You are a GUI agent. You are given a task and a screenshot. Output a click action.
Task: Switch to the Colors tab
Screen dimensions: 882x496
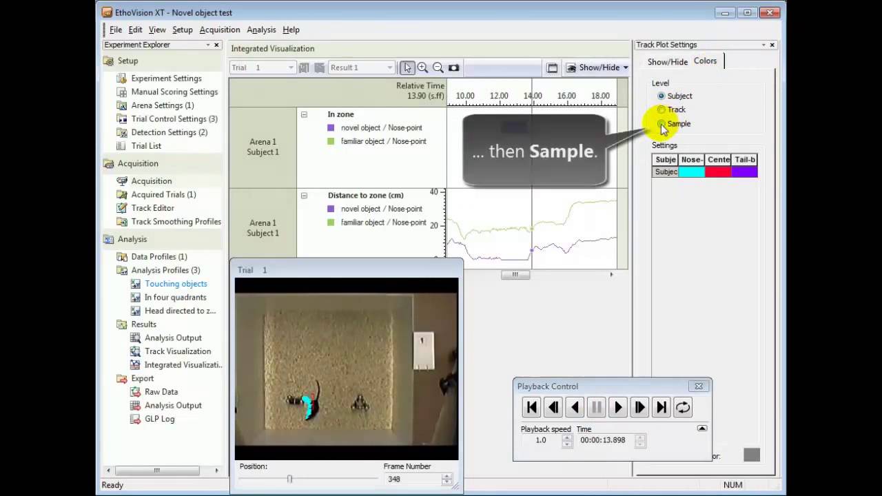(705, 61)
